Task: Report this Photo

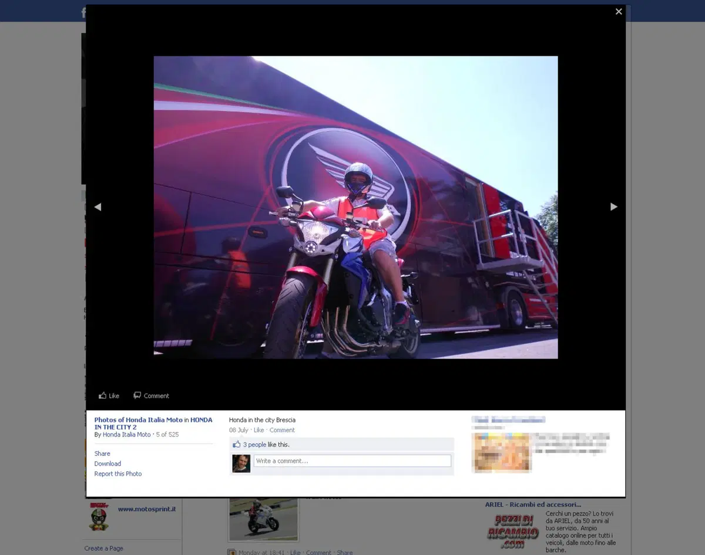Action: click(x=118, y=473)
